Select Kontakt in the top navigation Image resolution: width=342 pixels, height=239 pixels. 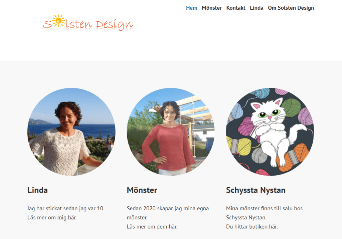pyautogui.click(x=236, y=8)
